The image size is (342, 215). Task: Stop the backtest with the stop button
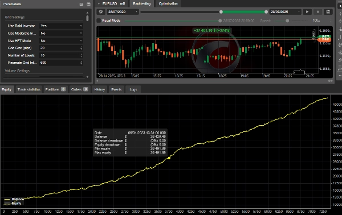(318, 12)
